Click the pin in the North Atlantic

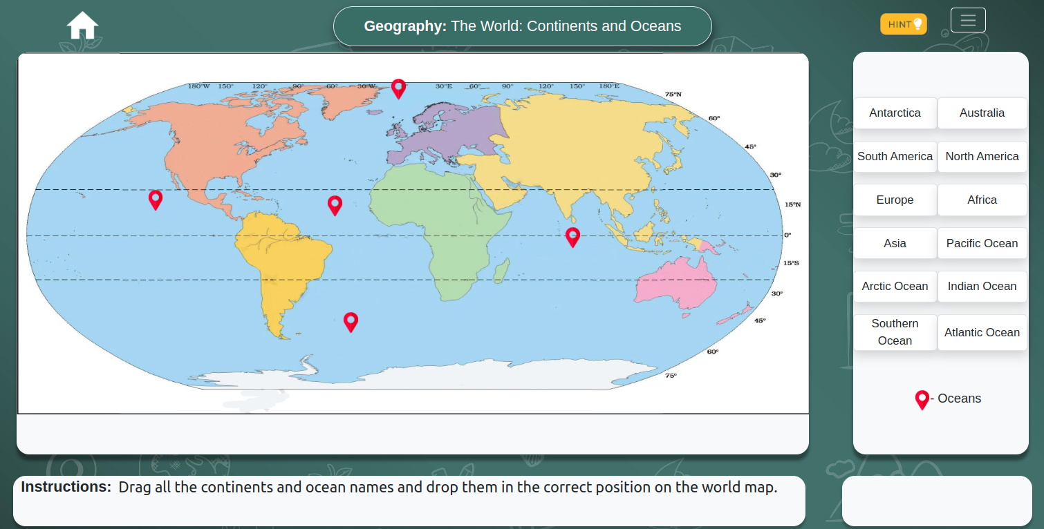tap(335, 204)
